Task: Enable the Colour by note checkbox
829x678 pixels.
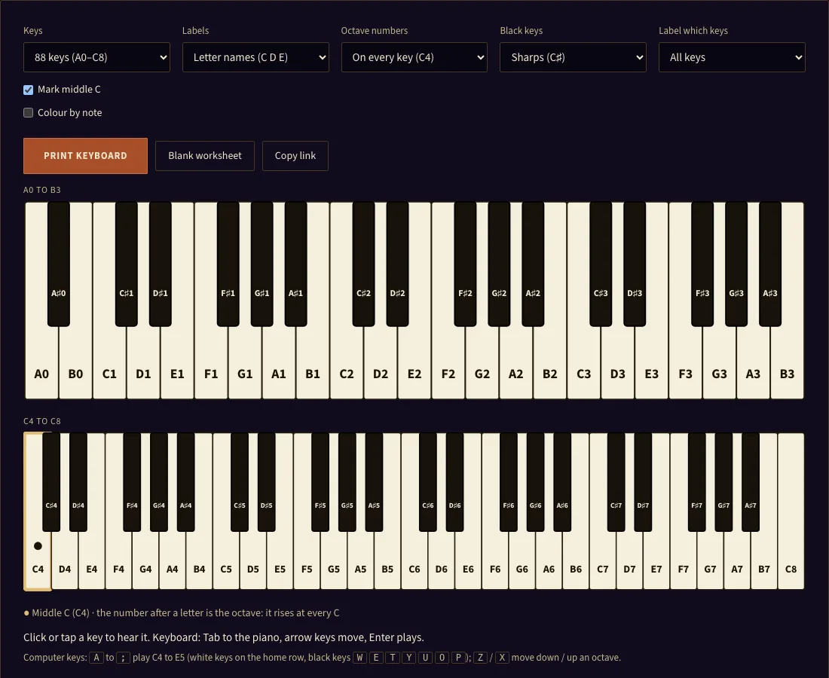Action: (29, 112)
